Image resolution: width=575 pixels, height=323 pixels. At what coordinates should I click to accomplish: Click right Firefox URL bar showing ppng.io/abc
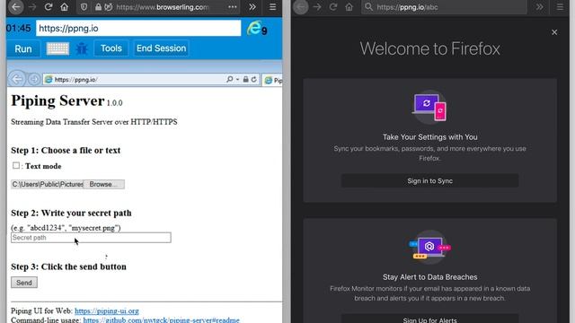(x=444, y=7)
